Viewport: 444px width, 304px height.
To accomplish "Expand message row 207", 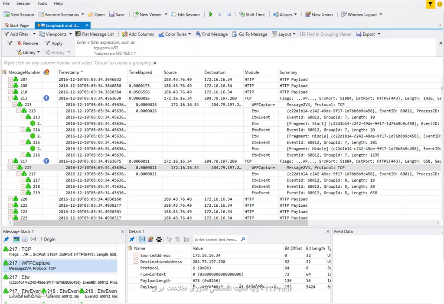I will (x=10, y=80).
